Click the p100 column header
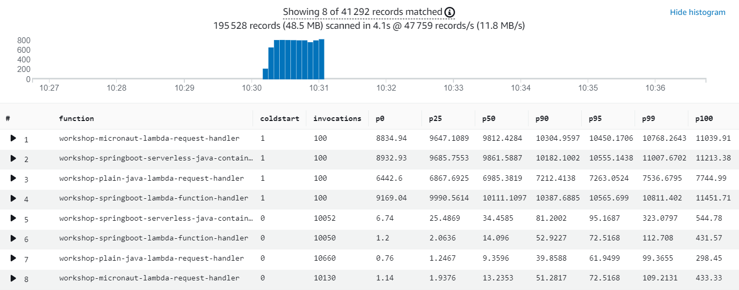Viewport: 739px width, 290px height. [704, 119]
